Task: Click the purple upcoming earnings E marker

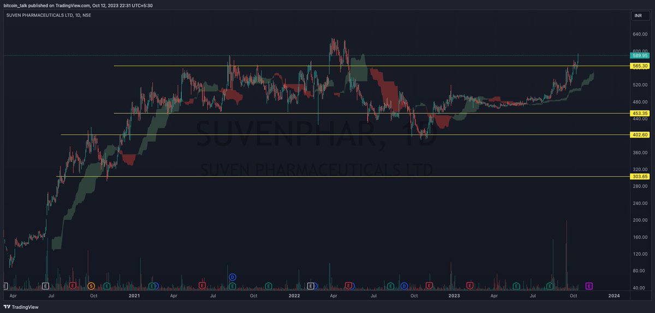Action: pos(589,286)
